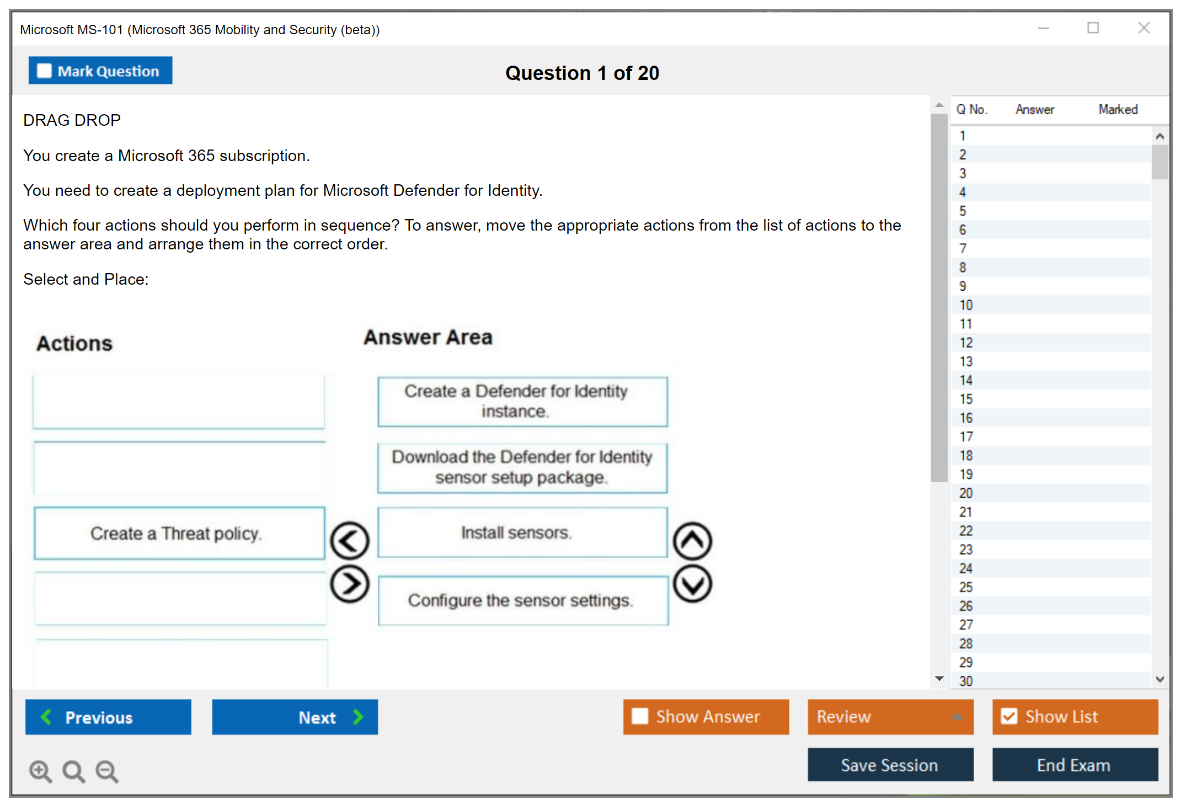
Task: Uncheck the Show List option
Action: [x=1009, y=716]
